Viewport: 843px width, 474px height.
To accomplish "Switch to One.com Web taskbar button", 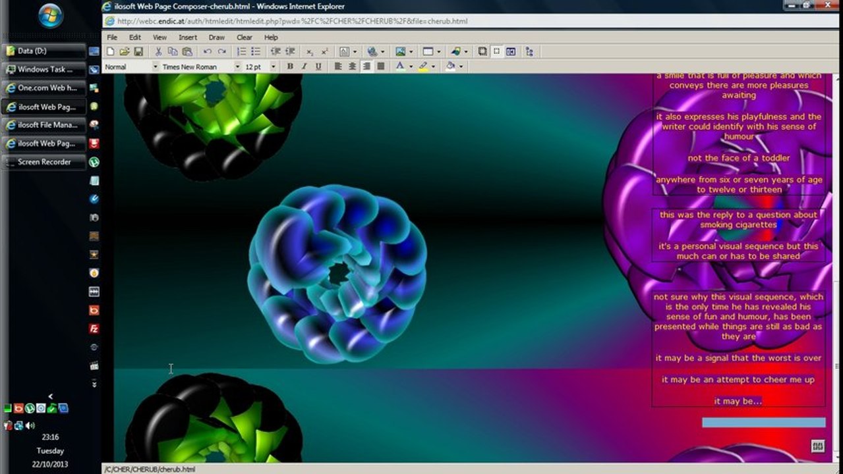I will [x=45, y=88].
